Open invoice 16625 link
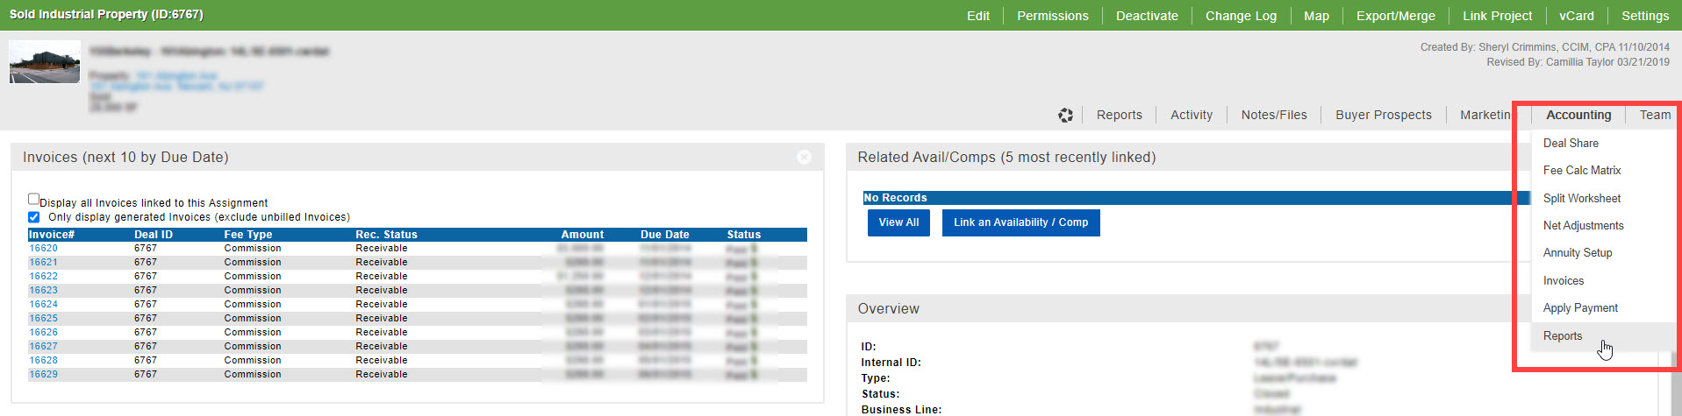This screenshot has width=1682, height=416. (x=43, y=319)
